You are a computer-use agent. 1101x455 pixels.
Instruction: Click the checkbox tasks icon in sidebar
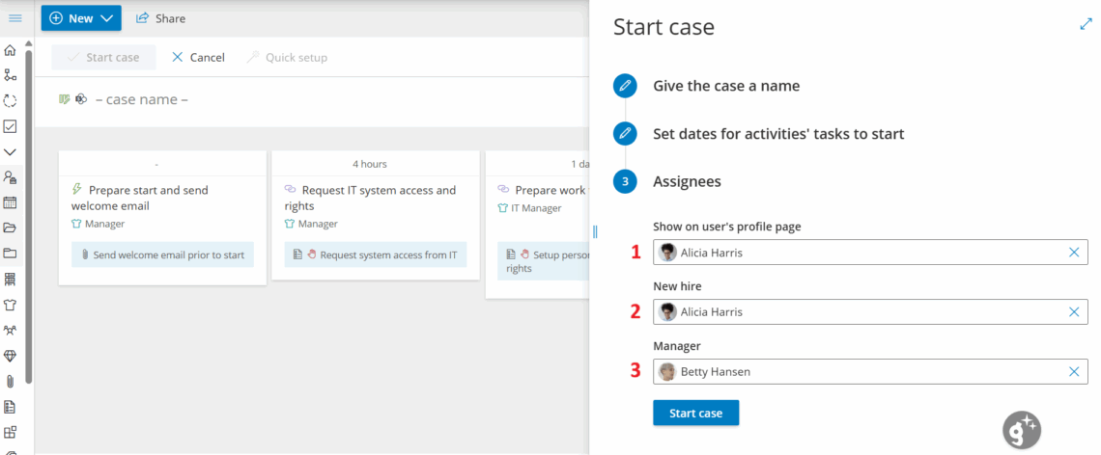[11, 126]
